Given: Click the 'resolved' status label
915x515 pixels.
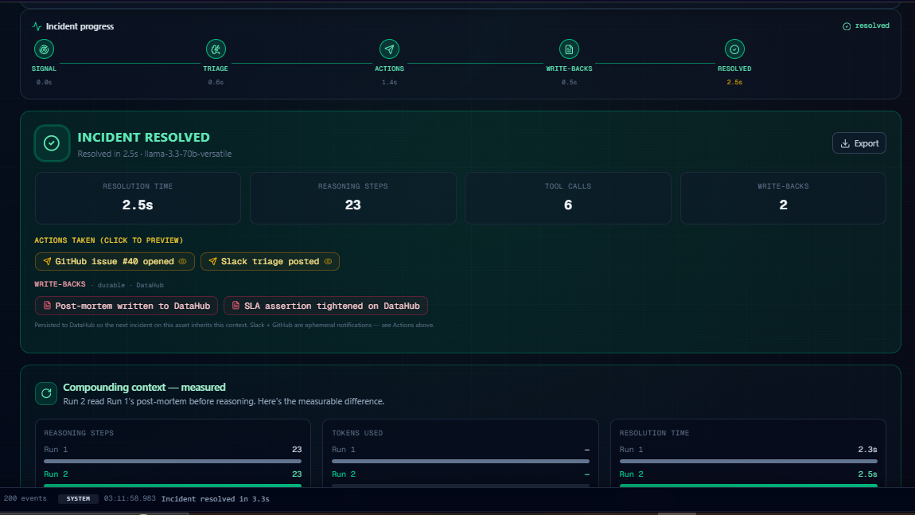Looking at the screenshot, I should [x=872, y=25].
